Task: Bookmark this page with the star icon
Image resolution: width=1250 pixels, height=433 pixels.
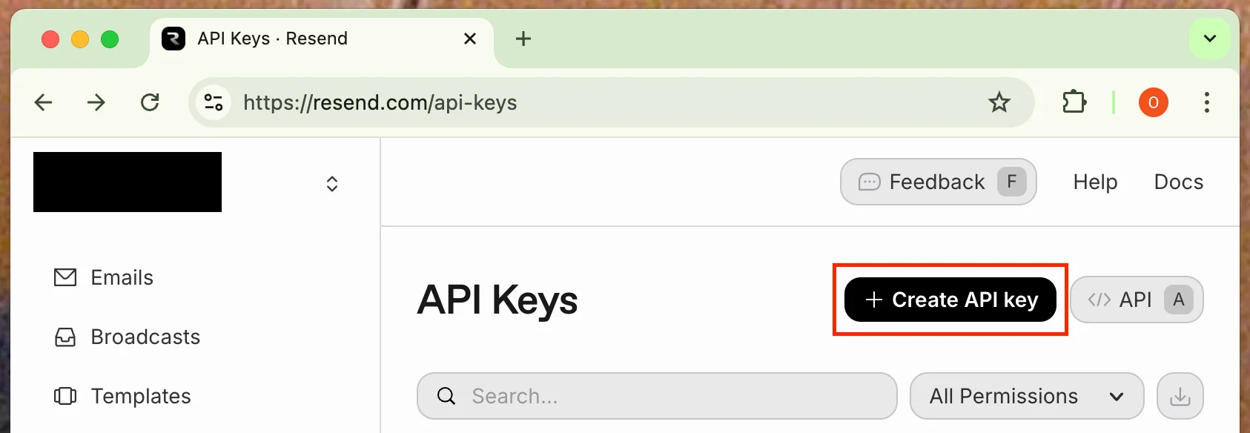Action: click(999, 102)
